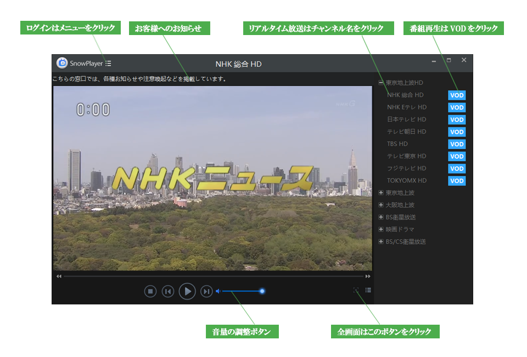The width and height of the screenshot is (527, 357).
Task: Open VOD for NHK 総合 HD
Action: pos(457,95)
